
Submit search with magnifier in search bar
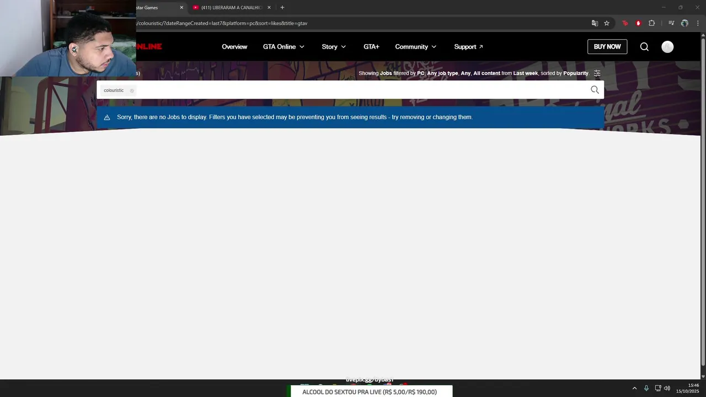tap(595, 90)
